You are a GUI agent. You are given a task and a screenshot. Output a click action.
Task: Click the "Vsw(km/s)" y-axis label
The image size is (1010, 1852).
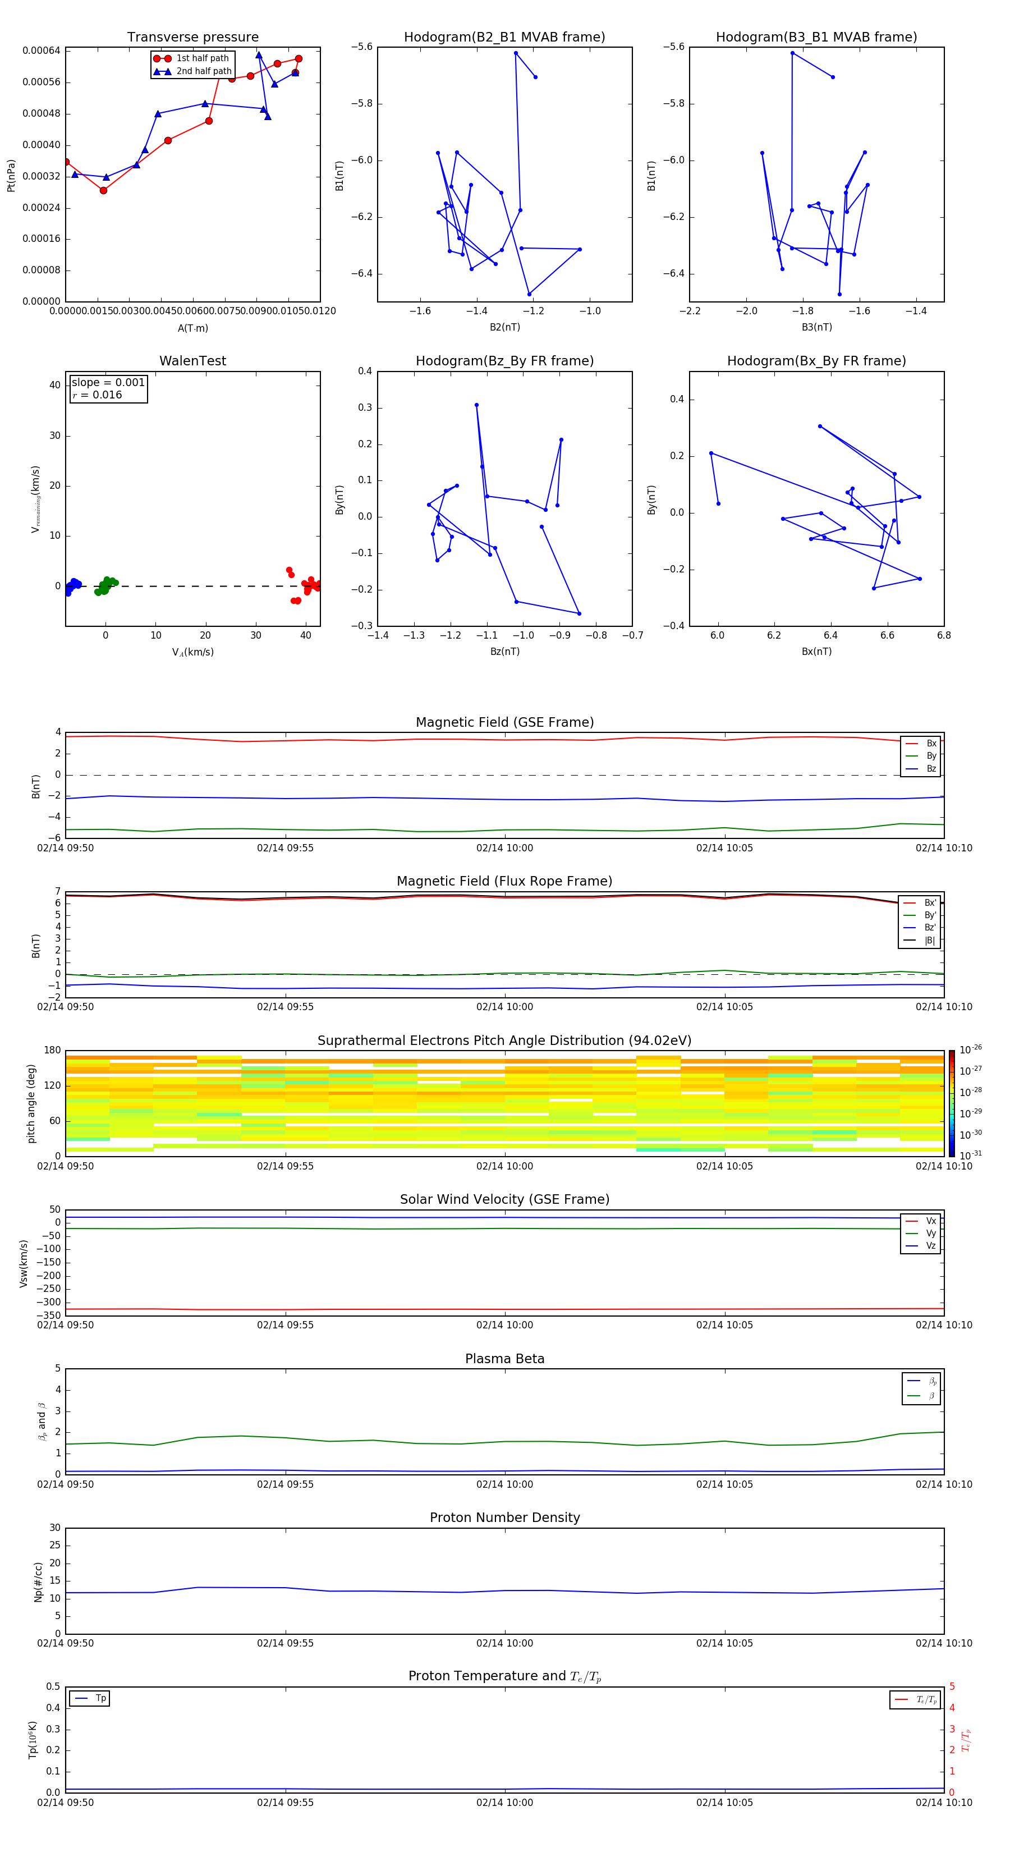tap(24, 1263)
